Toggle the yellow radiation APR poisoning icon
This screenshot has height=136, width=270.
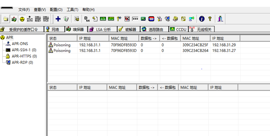click(22, 19)
